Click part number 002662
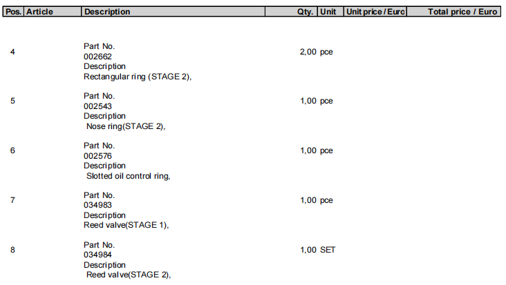 (x=97, y=57)
